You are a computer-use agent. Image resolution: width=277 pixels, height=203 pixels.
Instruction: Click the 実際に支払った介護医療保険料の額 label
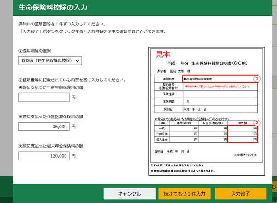point(51,117)
